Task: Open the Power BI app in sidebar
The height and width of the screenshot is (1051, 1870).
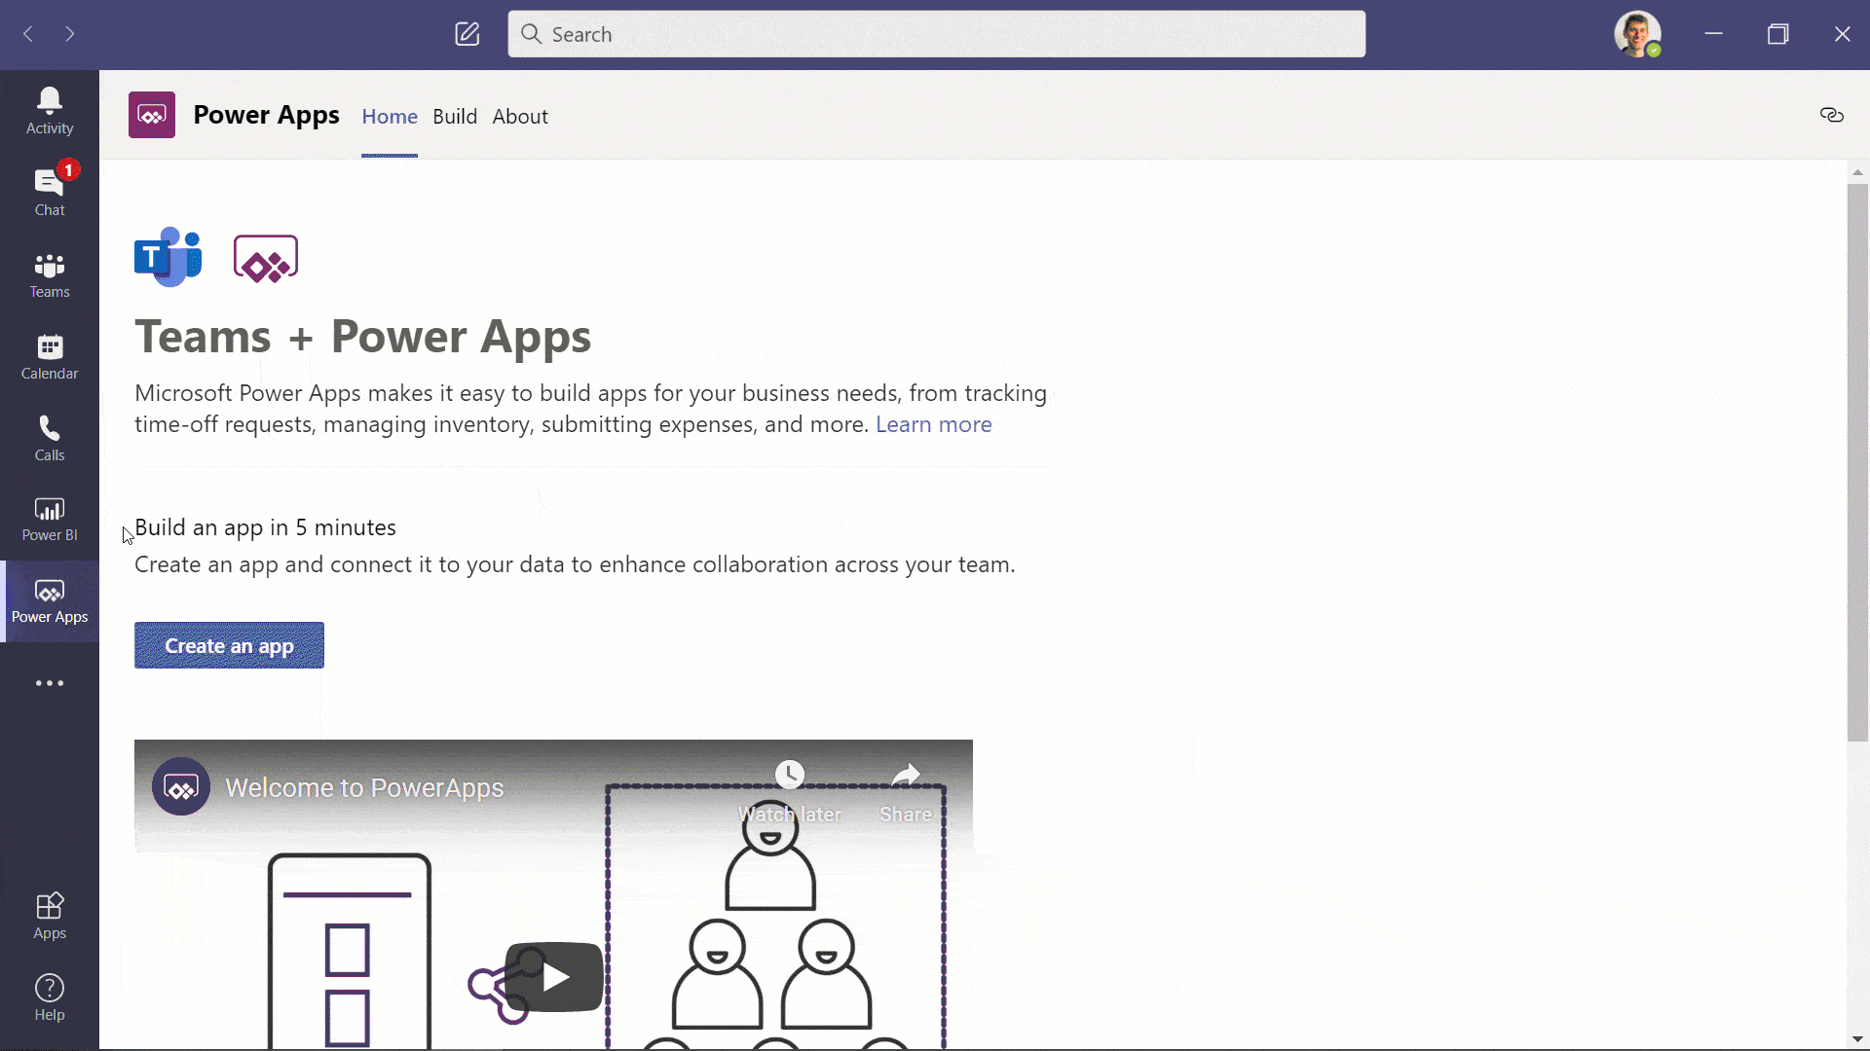Action: [x=49, y=519]
